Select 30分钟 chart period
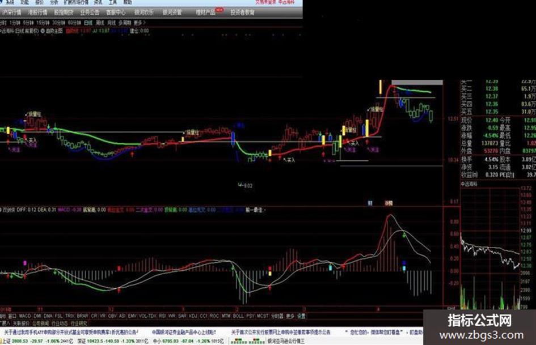The width and height of the screenshot is (536, 345). click(58, 23)
